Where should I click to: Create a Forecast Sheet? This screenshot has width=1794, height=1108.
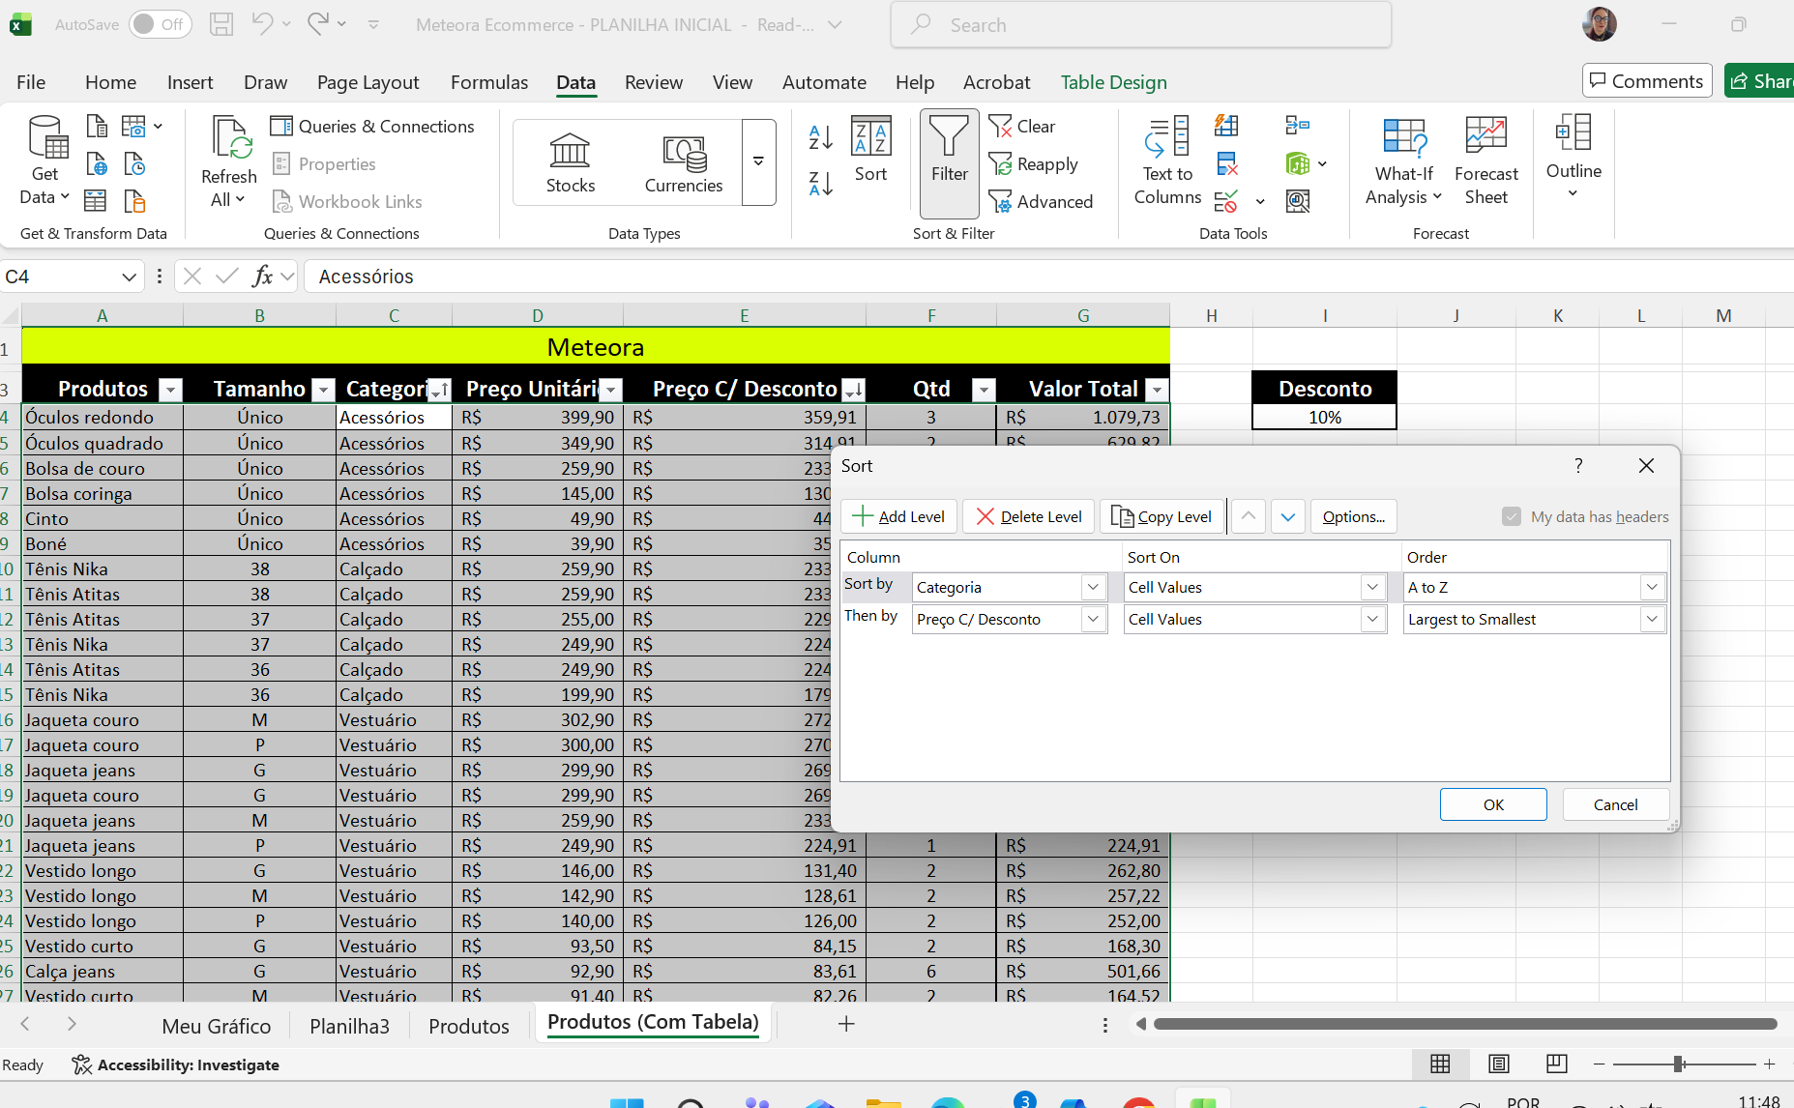1486,160
